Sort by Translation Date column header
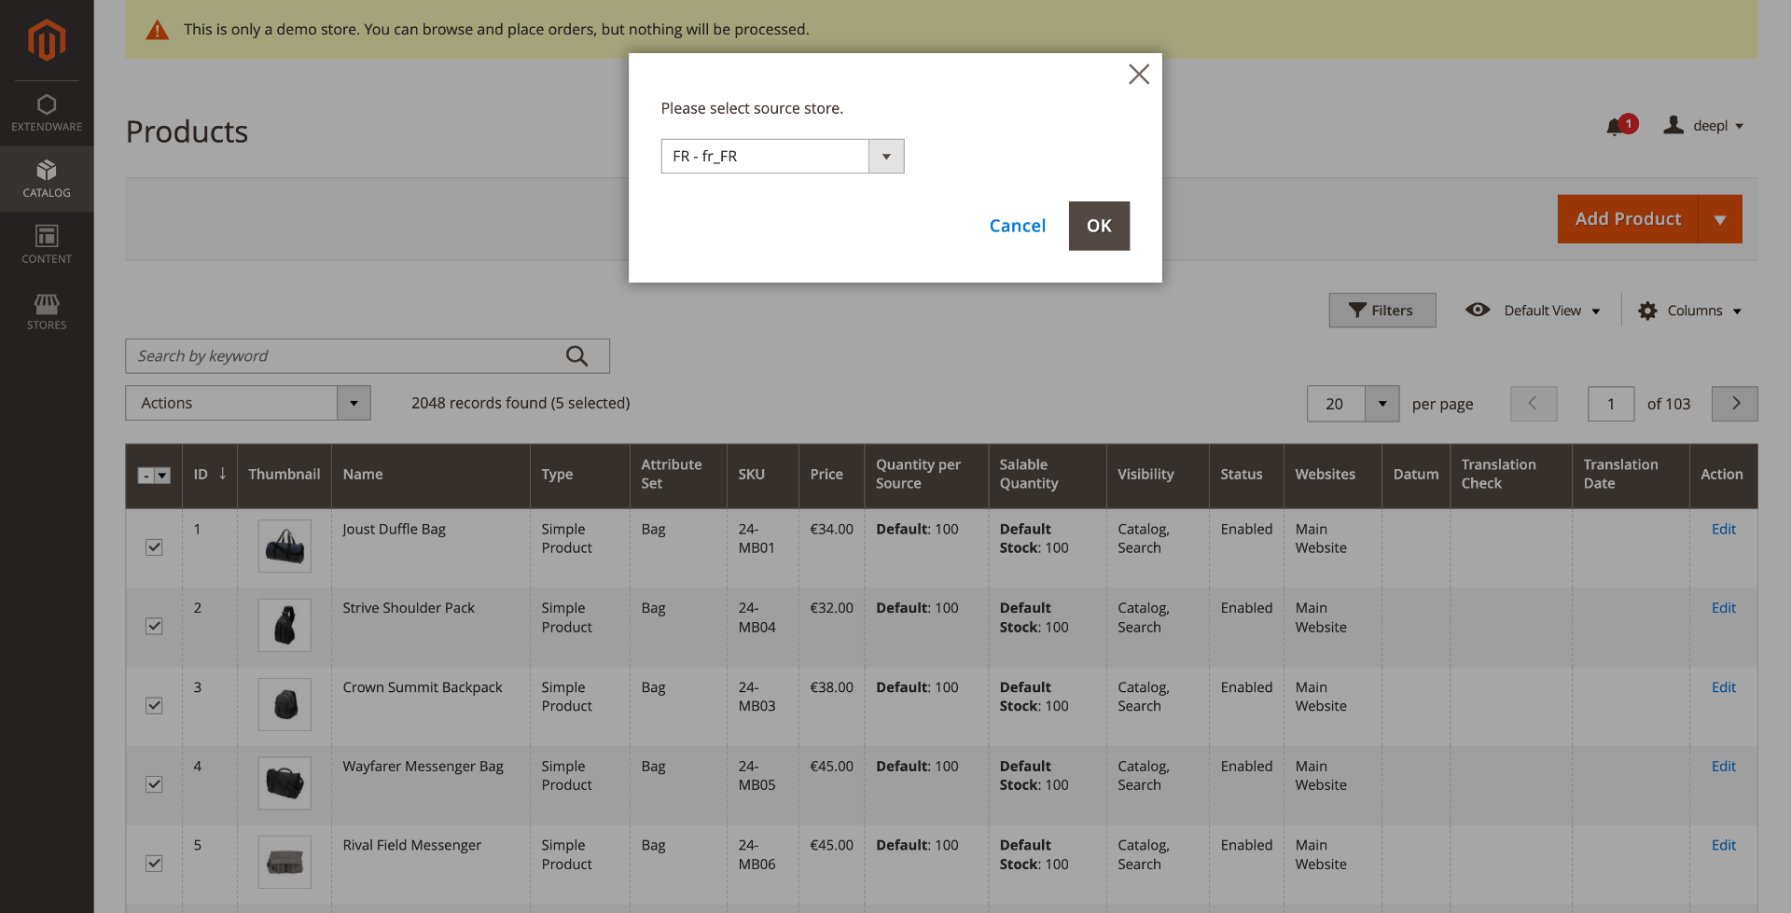The height and width of the screenshot is (913, 1791). [1631, 475]
